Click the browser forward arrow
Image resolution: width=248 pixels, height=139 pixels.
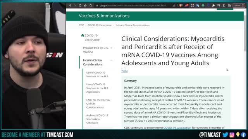[x=75, y=5]
